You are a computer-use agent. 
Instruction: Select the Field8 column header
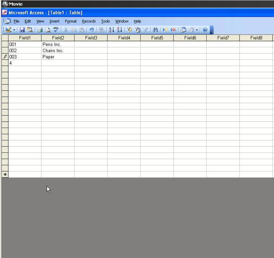click(x=256, y=38)
